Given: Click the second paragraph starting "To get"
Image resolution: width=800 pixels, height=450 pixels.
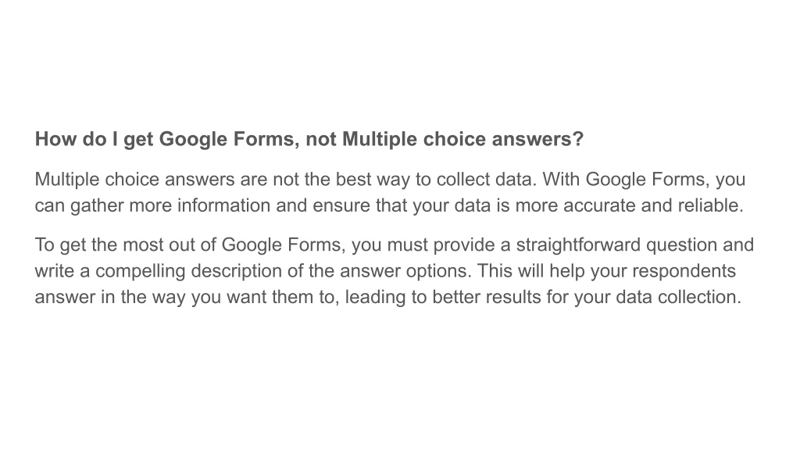Looking at the screenshot, I should point(395,271).
